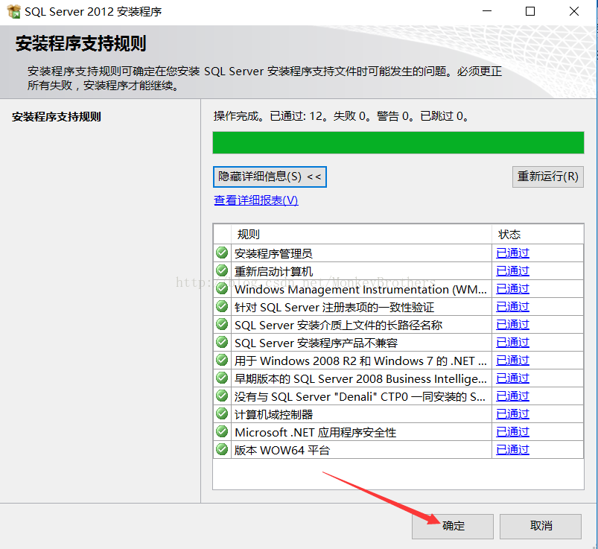Click green check icon for 注册表项的一致性验证
The height and width of the screenshot is (549, 598).
tap(222, 306)
